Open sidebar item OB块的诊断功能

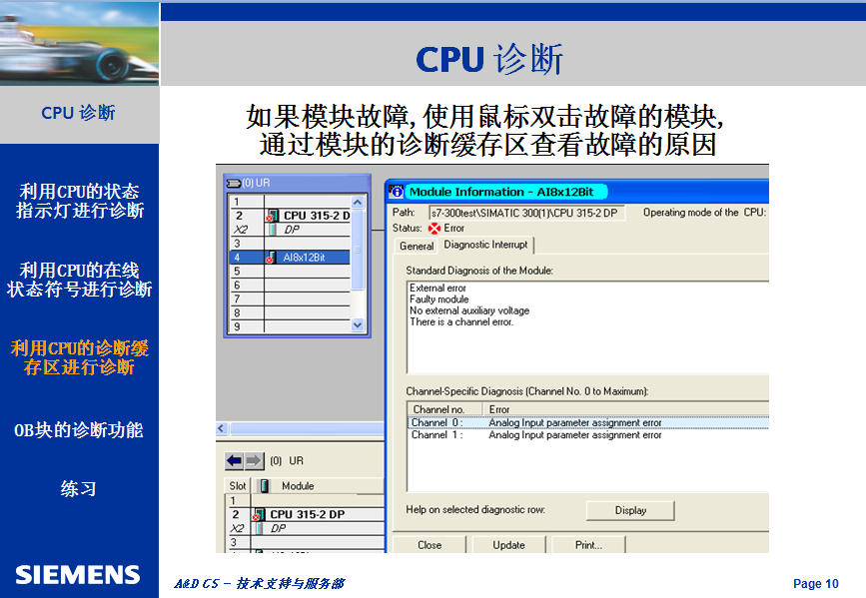pos(79,430)
